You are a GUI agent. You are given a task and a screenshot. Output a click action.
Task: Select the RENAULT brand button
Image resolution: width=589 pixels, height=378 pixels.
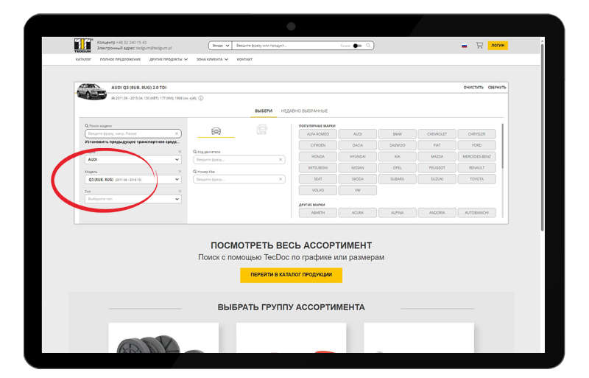point(476,168)
